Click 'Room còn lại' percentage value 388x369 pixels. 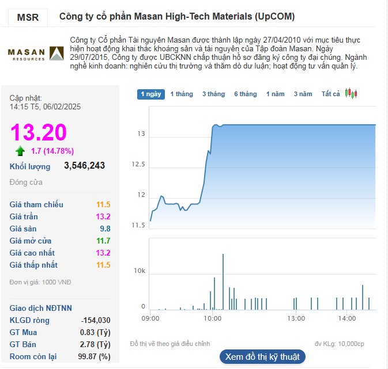[95, 357]
